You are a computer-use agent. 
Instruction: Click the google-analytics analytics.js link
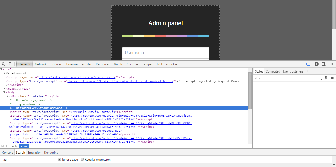(x=77, y=77)
